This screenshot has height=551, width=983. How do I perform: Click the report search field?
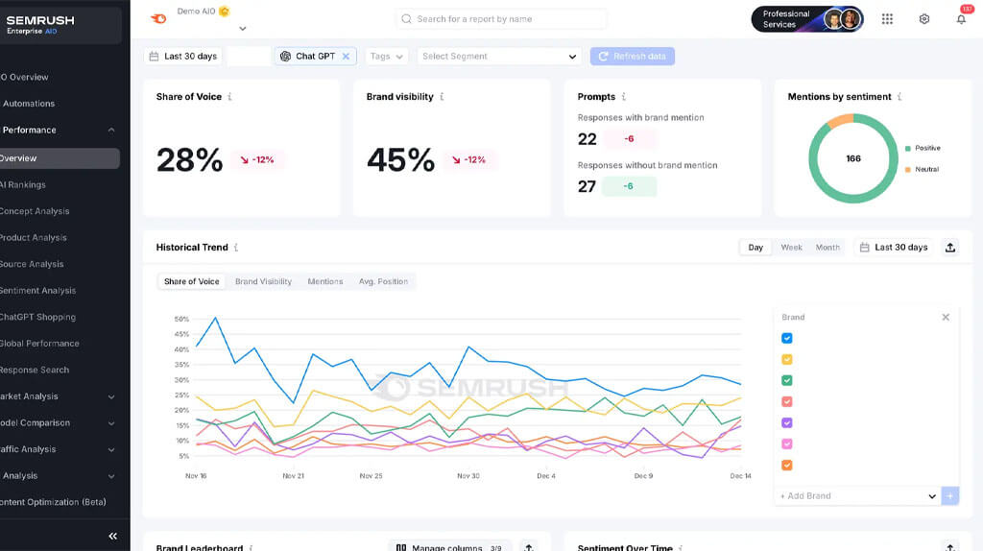click(x=501, y=19)
